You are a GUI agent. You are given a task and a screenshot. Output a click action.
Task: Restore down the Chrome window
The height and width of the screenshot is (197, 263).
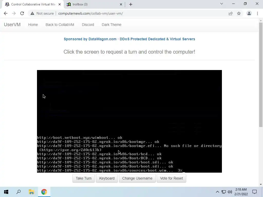[245, 4]
